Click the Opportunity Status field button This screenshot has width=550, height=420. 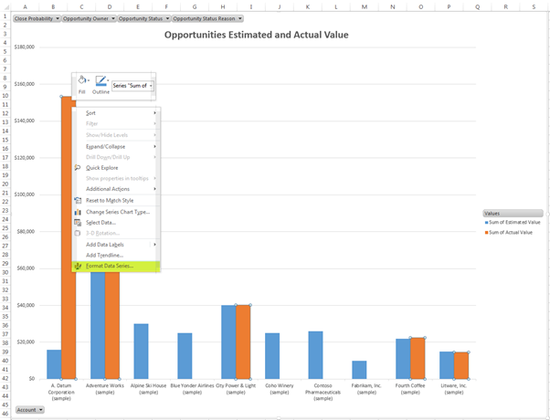point(143,18)
